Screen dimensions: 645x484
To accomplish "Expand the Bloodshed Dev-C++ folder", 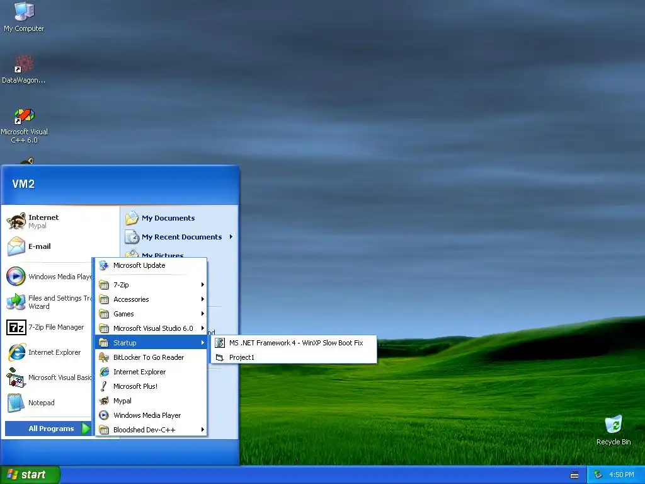I will 151,429.
